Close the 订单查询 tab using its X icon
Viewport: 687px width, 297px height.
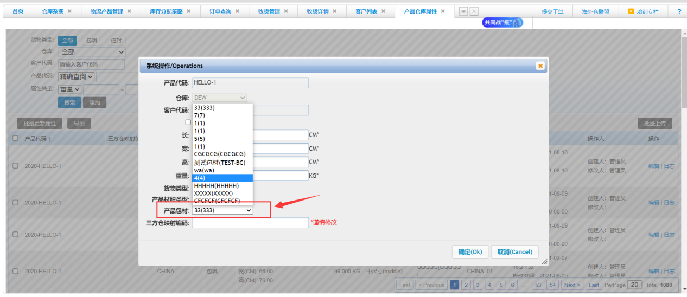point(237,11)
